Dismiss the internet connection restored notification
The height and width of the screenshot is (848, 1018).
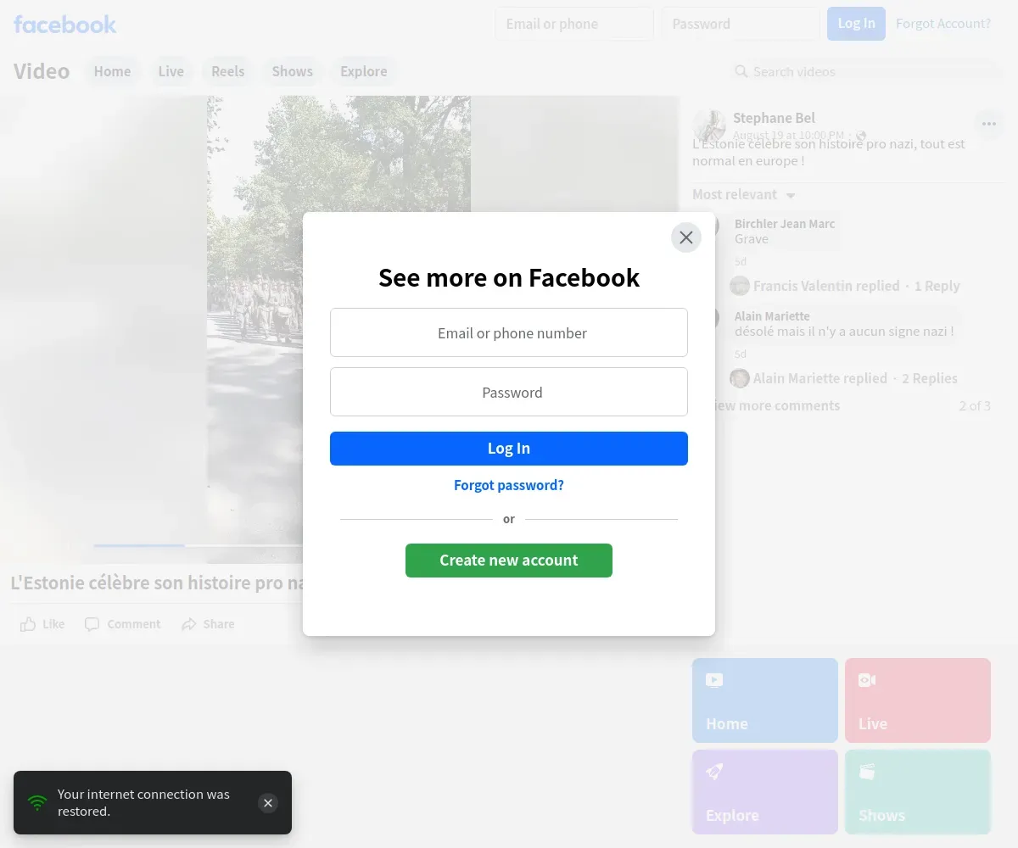(x=268, y=803)
